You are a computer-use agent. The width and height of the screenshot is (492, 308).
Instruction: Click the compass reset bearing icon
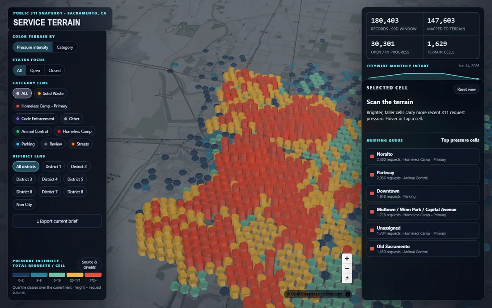347,278
